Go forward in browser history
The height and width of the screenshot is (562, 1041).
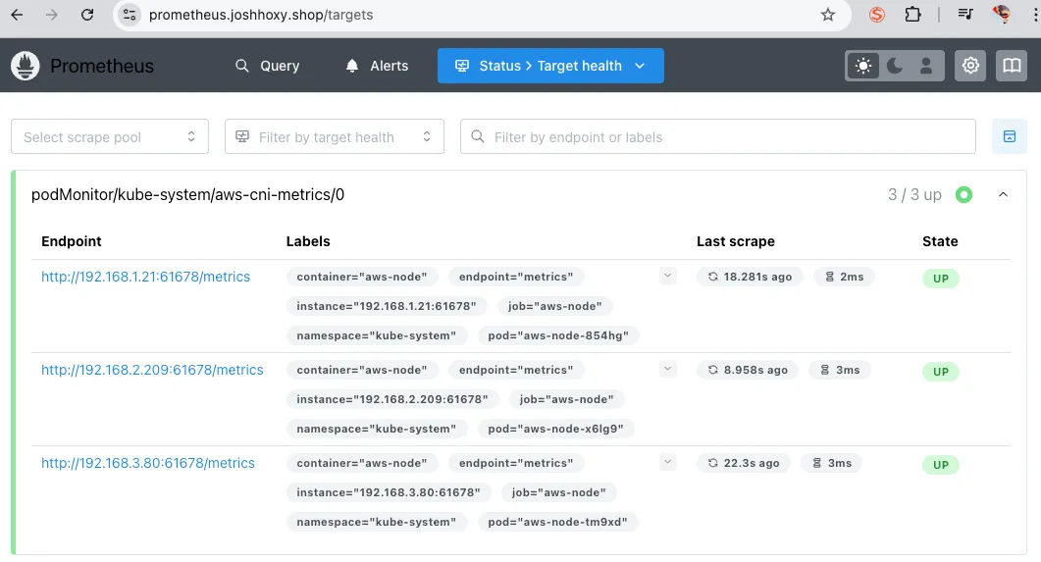(52, 15)
